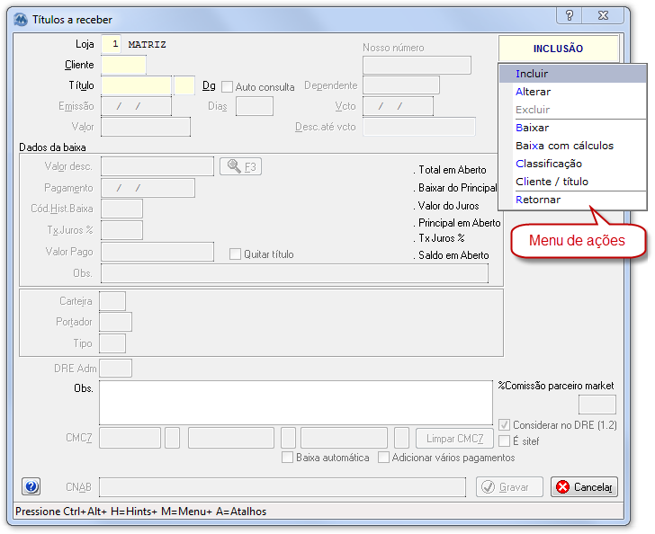655x534 pixels.
Task: Click the Dg digit field beside Título
Action: [184, 85]
